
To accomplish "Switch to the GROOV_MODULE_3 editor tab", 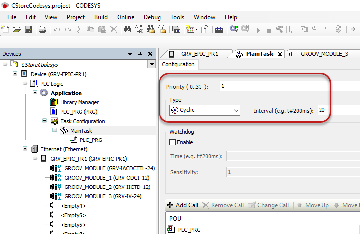I will click(323, 54).
